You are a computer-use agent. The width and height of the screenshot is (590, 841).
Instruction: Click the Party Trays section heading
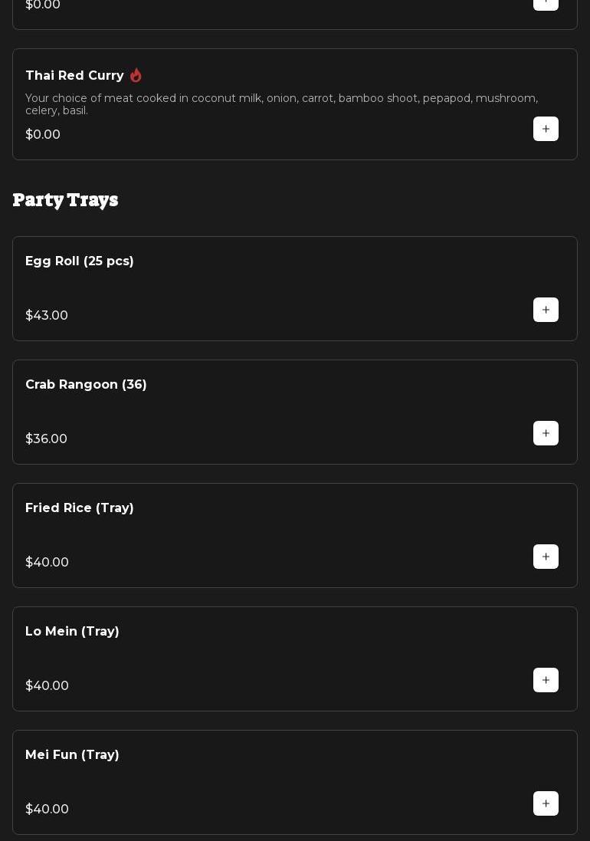65,200
